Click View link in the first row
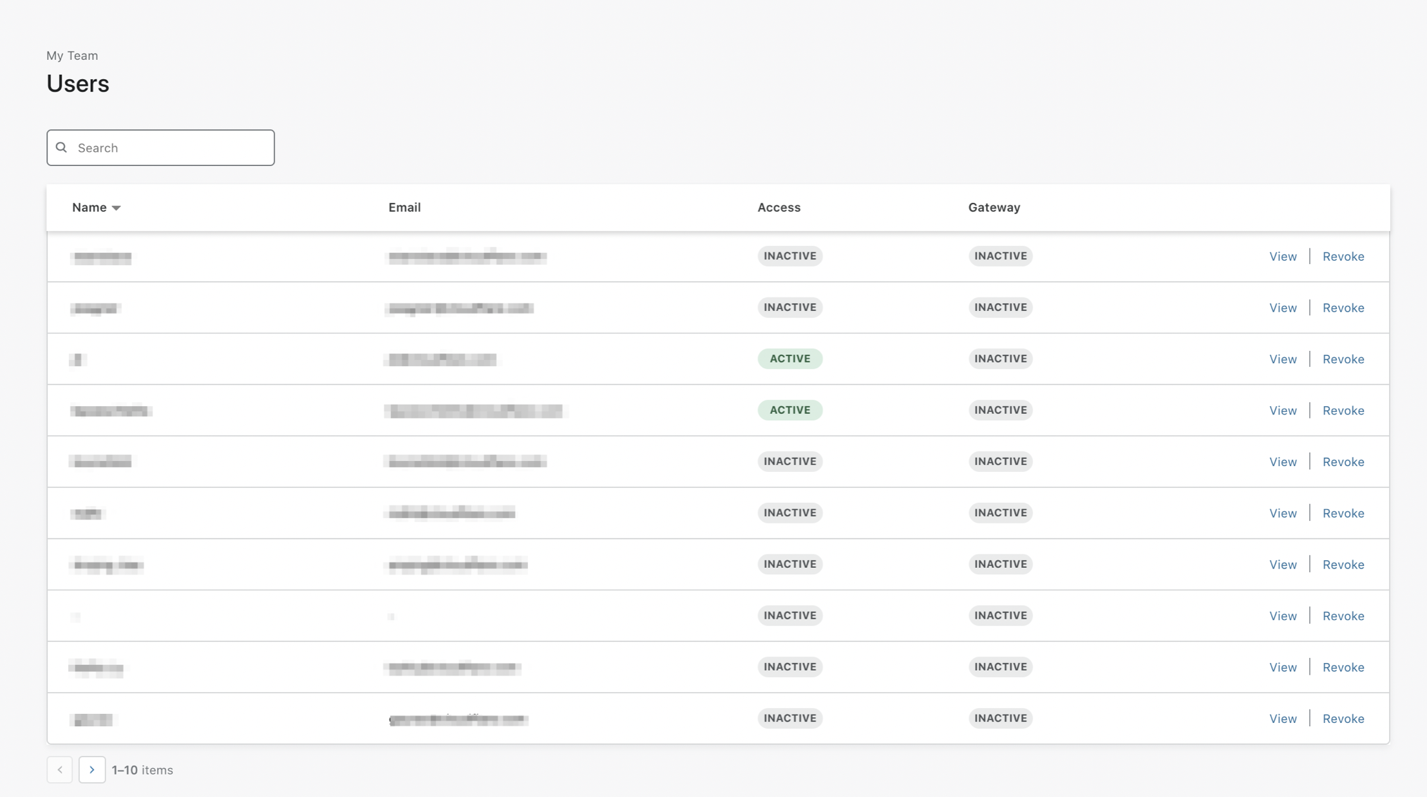The width and height of the screenshot is (1427, 797). (x=1282, y=256)
